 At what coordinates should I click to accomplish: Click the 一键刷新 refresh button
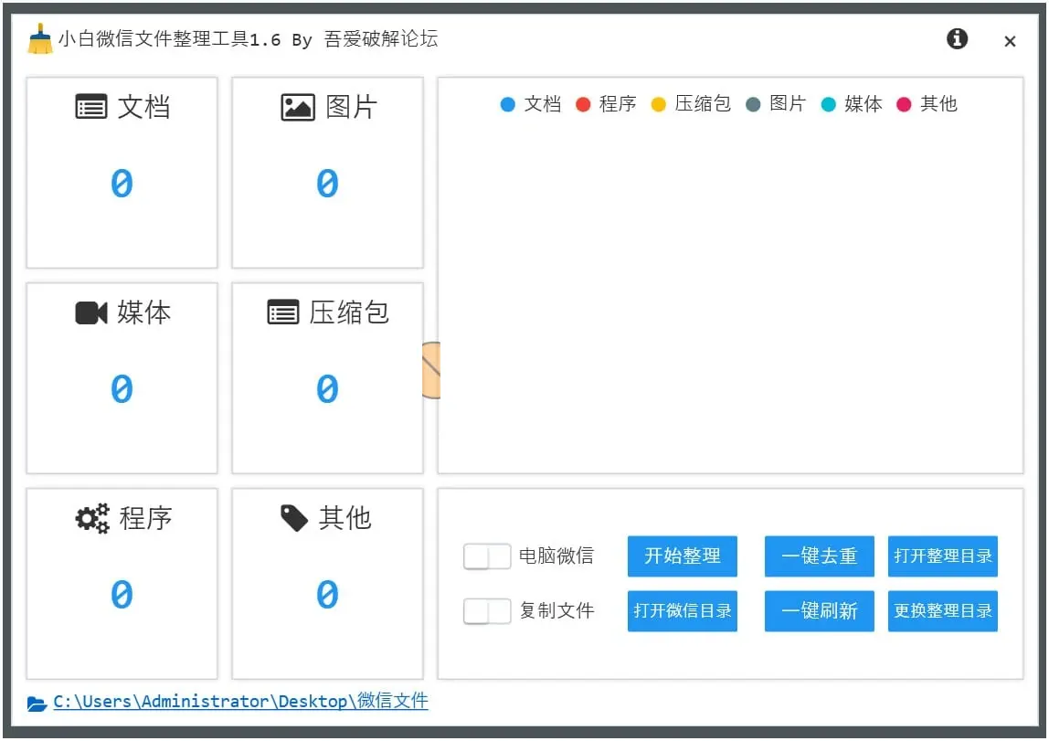819,611
